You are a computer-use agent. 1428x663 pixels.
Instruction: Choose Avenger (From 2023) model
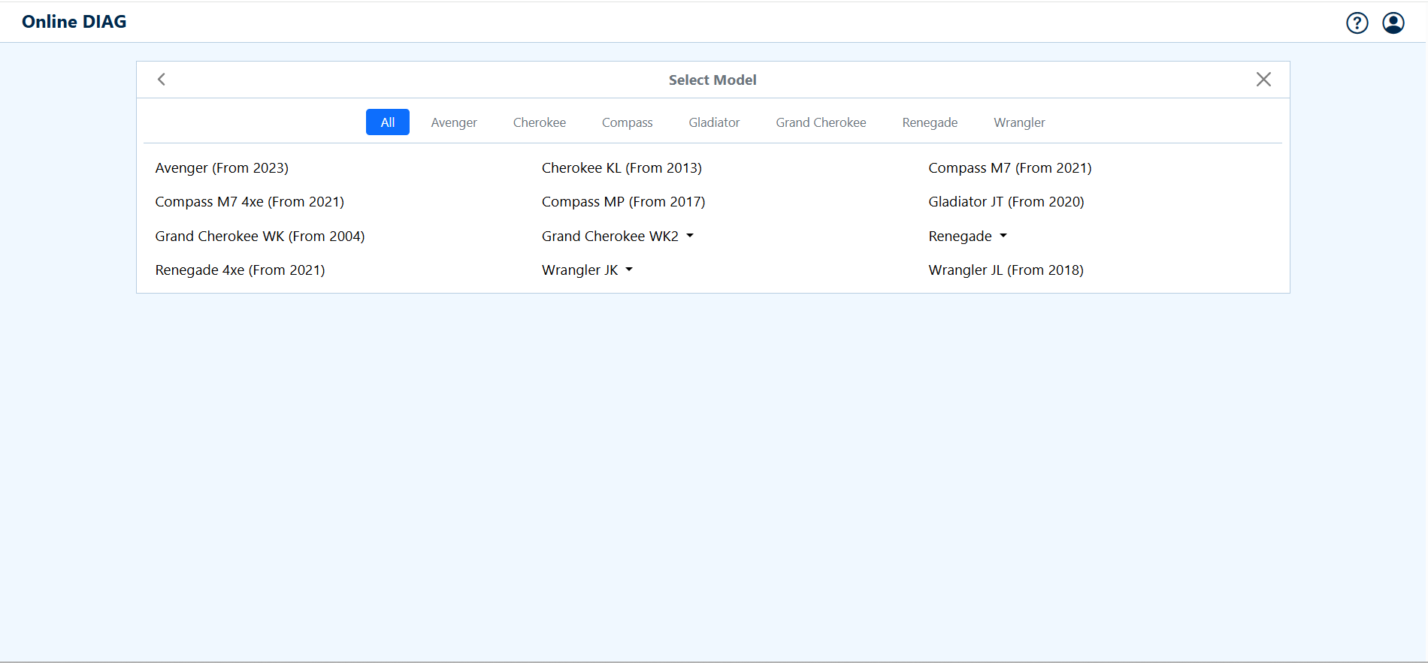pos(222,168)
